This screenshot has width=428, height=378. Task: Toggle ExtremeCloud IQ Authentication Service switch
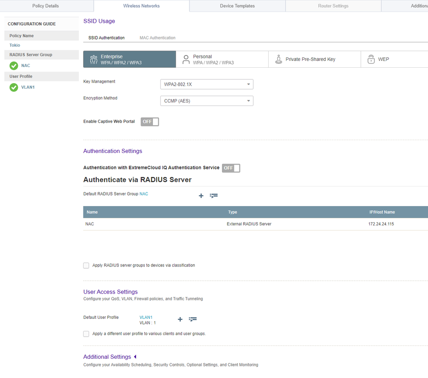click(231, 168)
